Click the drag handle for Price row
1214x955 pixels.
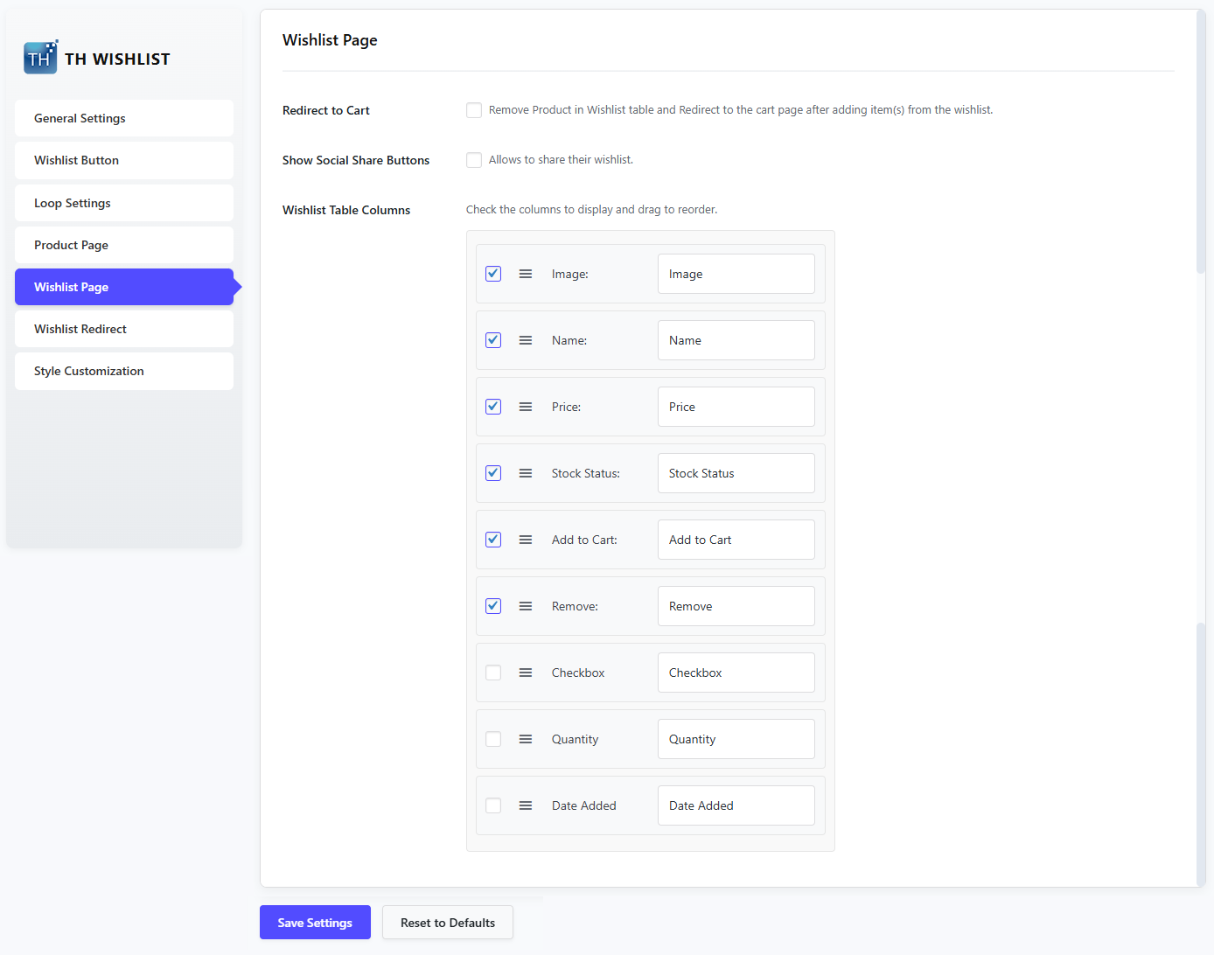[526, 407]
